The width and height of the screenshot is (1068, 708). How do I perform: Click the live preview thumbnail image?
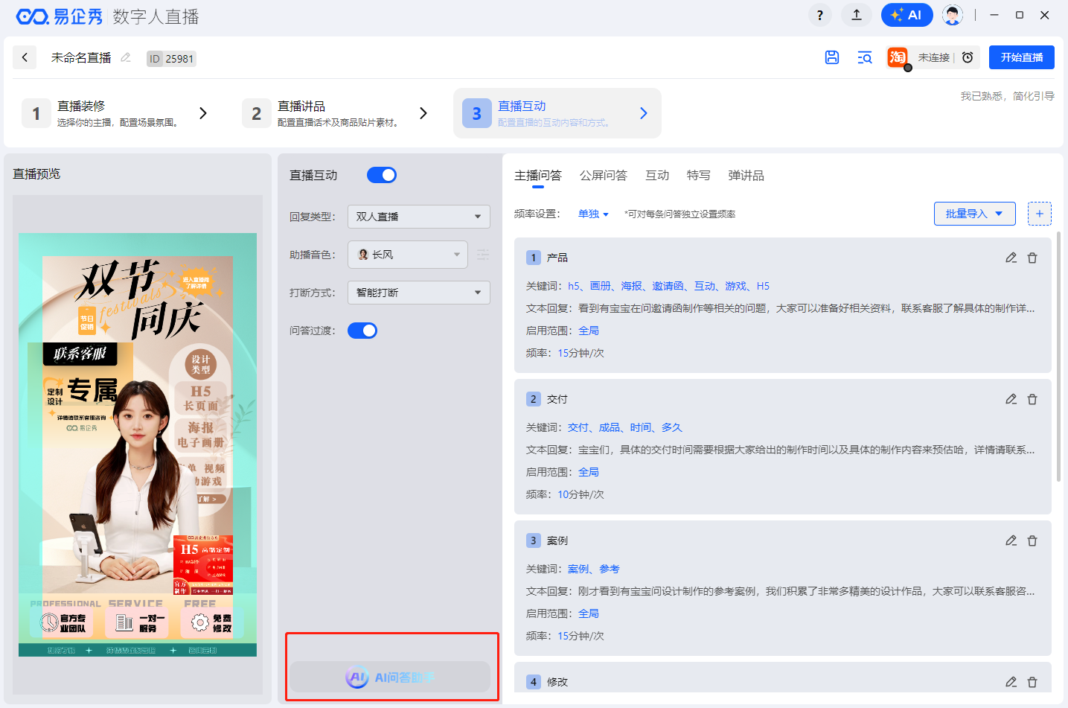pos(138,445)
